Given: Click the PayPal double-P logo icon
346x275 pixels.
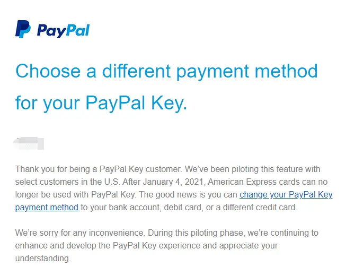Looking at the screenshot, I should tap(23, 29).
